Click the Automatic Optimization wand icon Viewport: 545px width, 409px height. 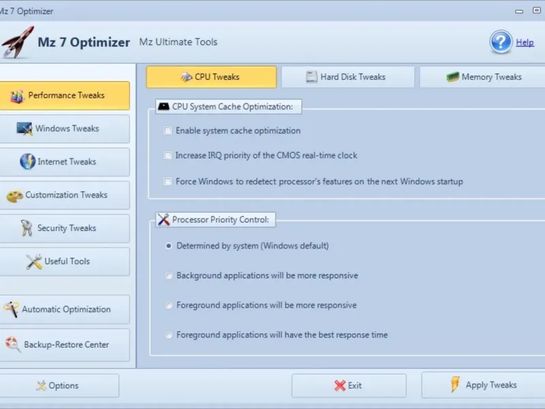point(11,309)
